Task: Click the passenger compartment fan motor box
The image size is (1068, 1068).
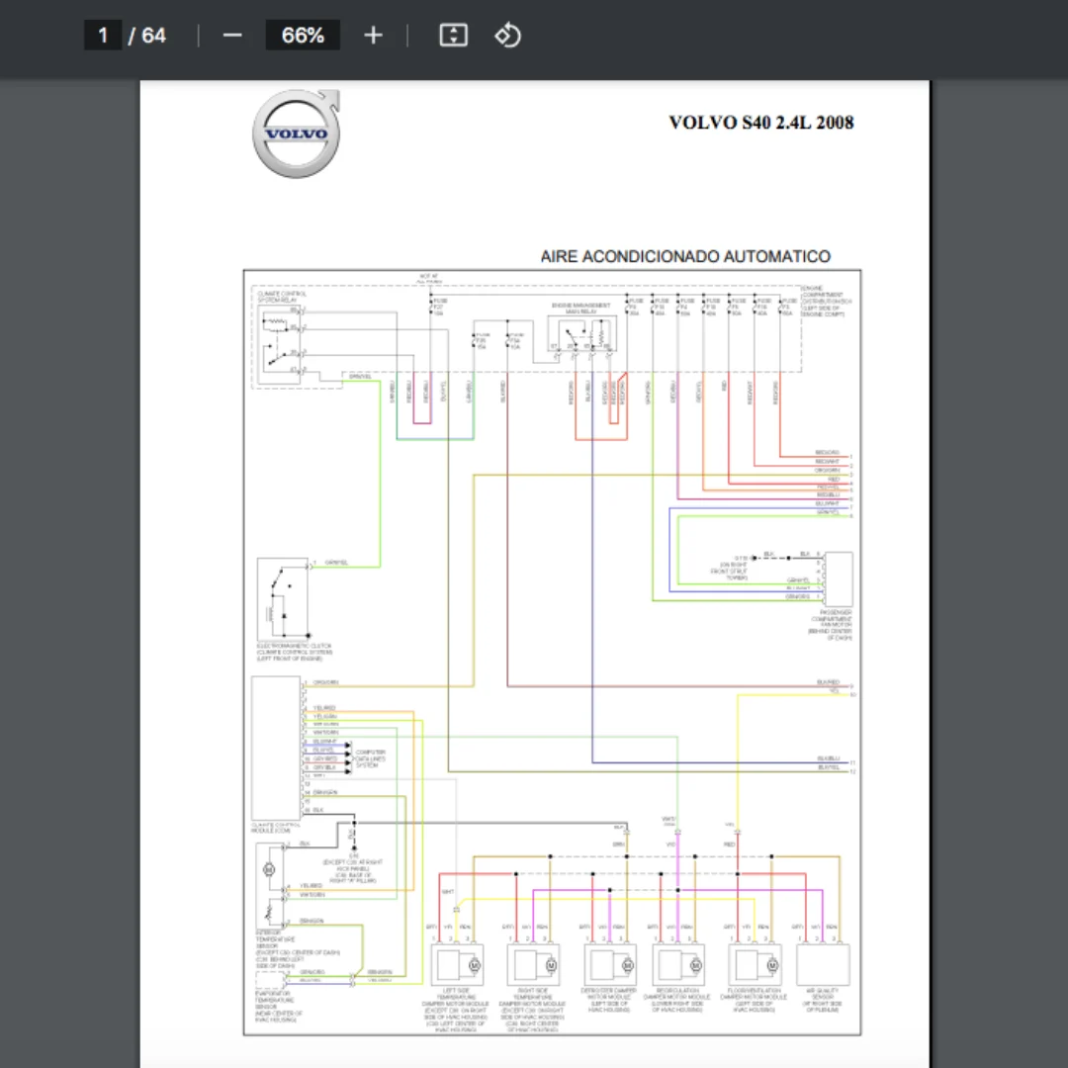Action: pyautogui.click(x=839, y=579)
